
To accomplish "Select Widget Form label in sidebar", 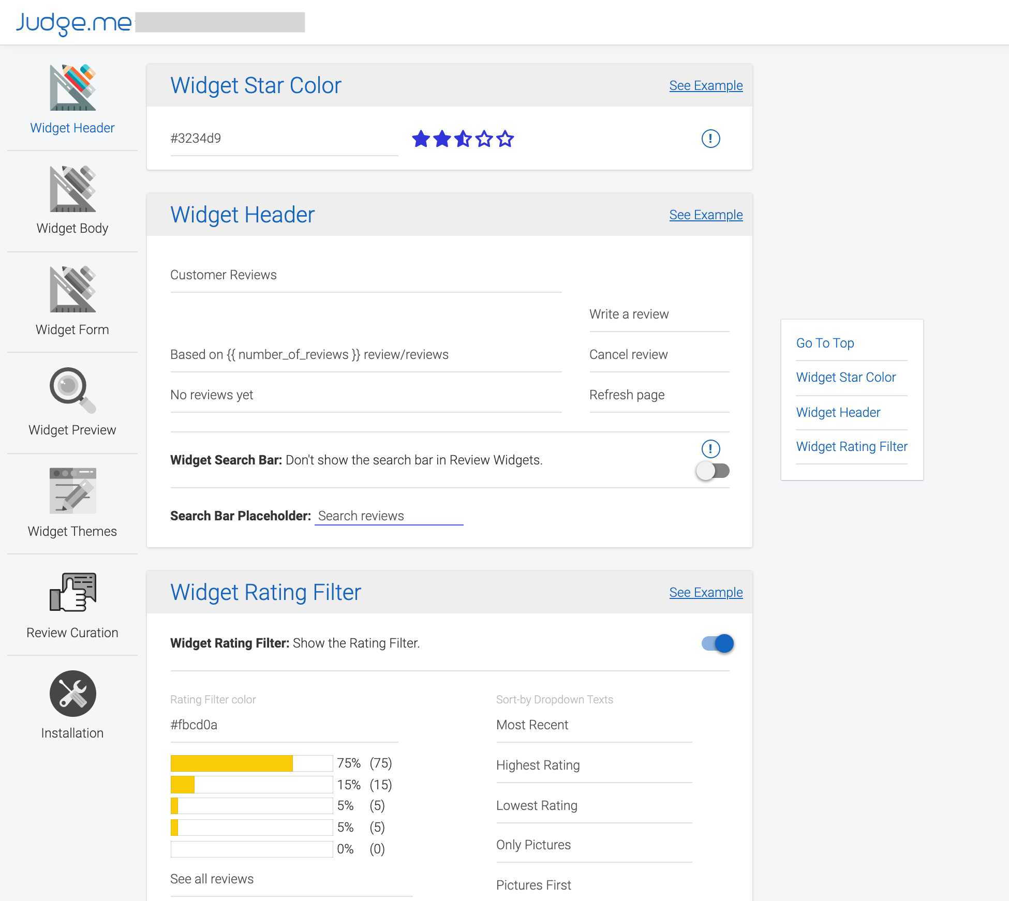I will click(72, 329).
